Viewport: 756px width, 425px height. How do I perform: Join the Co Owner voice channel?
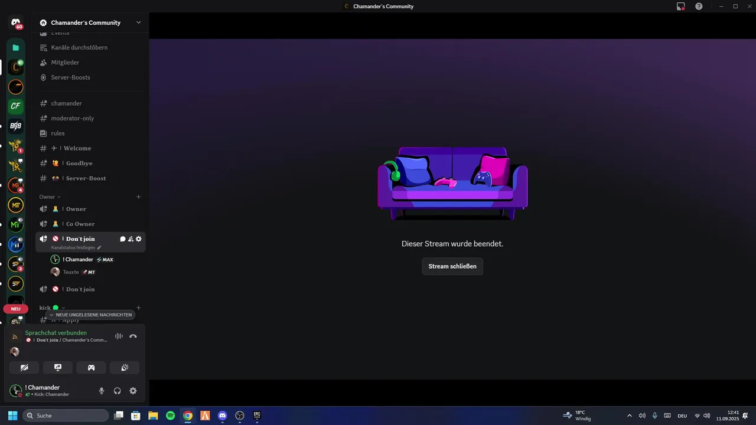(x=90, y=224)
